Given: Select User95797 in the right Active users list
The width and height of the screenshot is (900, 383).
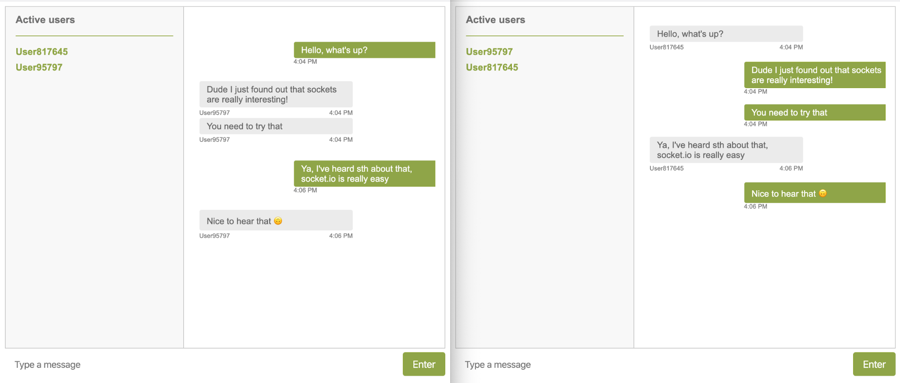Looking at the screenshot, I should click(x=489, y=51).
